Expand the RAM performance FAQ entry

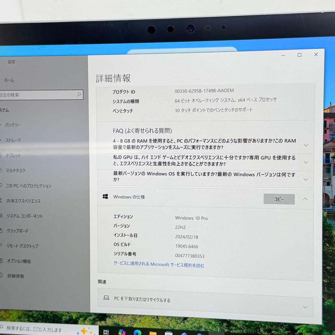click(x=306, y=145)
